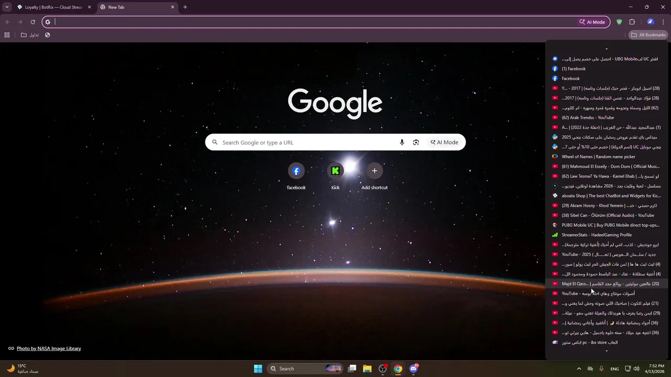Click the ENG language indicator
This screenshot has height=377, width=671.
coord(614,369)
